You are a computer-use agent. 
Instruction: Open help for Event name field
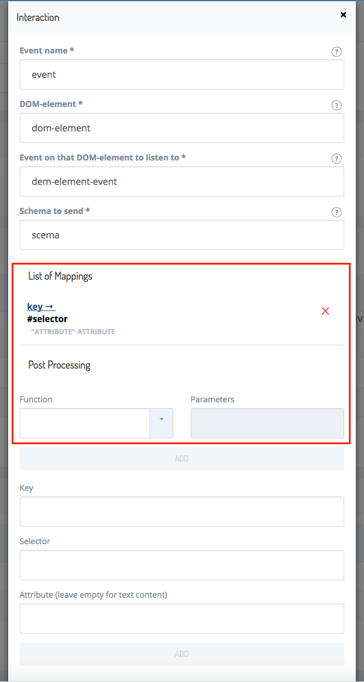click(x=336, y=52)
